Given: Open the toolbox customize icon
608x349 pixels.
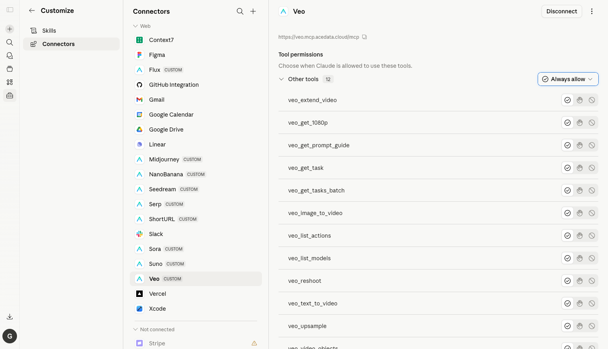Looking at the screenshot, I should pos(10,96).
